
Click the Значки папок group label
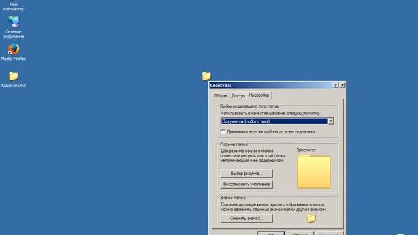[233, 198]
